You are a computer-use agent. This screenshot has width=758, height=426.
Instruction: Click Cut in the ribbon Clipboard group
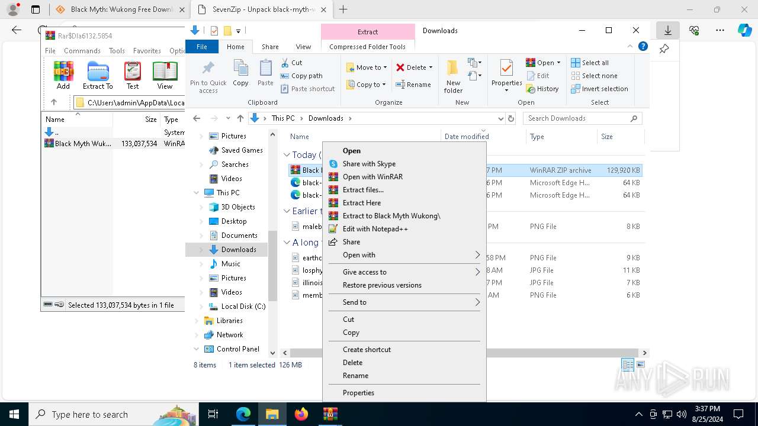pyautogui.click(x=291, y=63)
